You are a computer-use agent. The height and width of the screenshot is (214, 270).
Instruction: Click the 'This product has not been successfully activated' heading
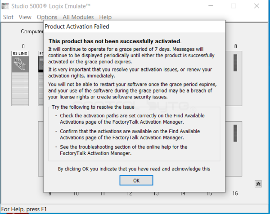click(115, 41)
